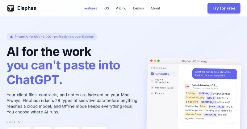Image resolution: width=247 pixels, height=129 pixels.
Task: Click the Research Notes icon
Action: point(152,88)
